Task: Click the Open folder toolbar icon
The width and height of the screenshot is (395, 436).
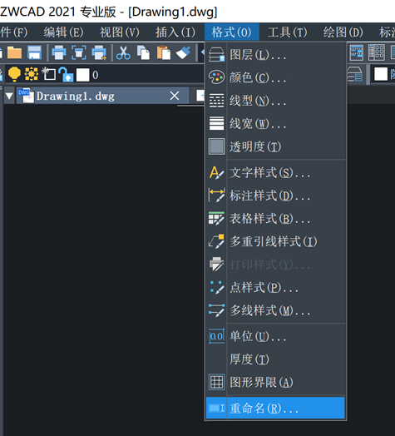Action: (14, 52)
